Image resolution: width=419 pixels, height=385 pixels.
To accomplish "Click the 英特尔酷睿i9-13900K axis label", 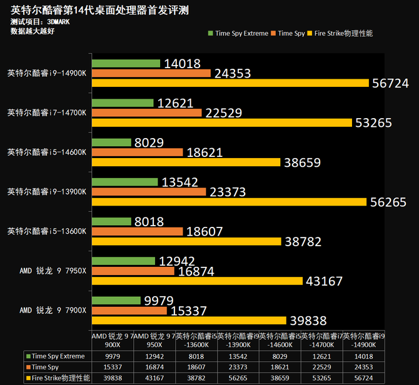I will [47, 192].
